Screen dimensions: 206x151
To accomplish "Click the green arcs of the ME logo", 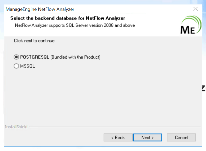I will click(x=195, y=21).
